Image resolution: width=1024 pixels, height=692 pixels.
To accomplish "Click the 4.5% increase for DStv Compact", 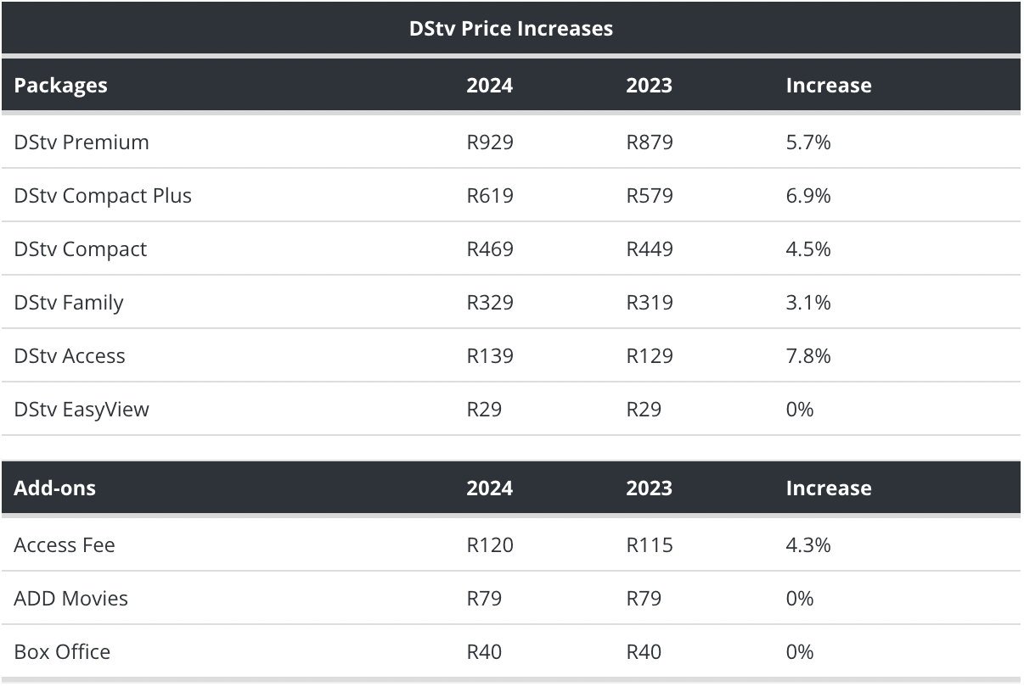I will pyautogui.click(x=808, y=249).
